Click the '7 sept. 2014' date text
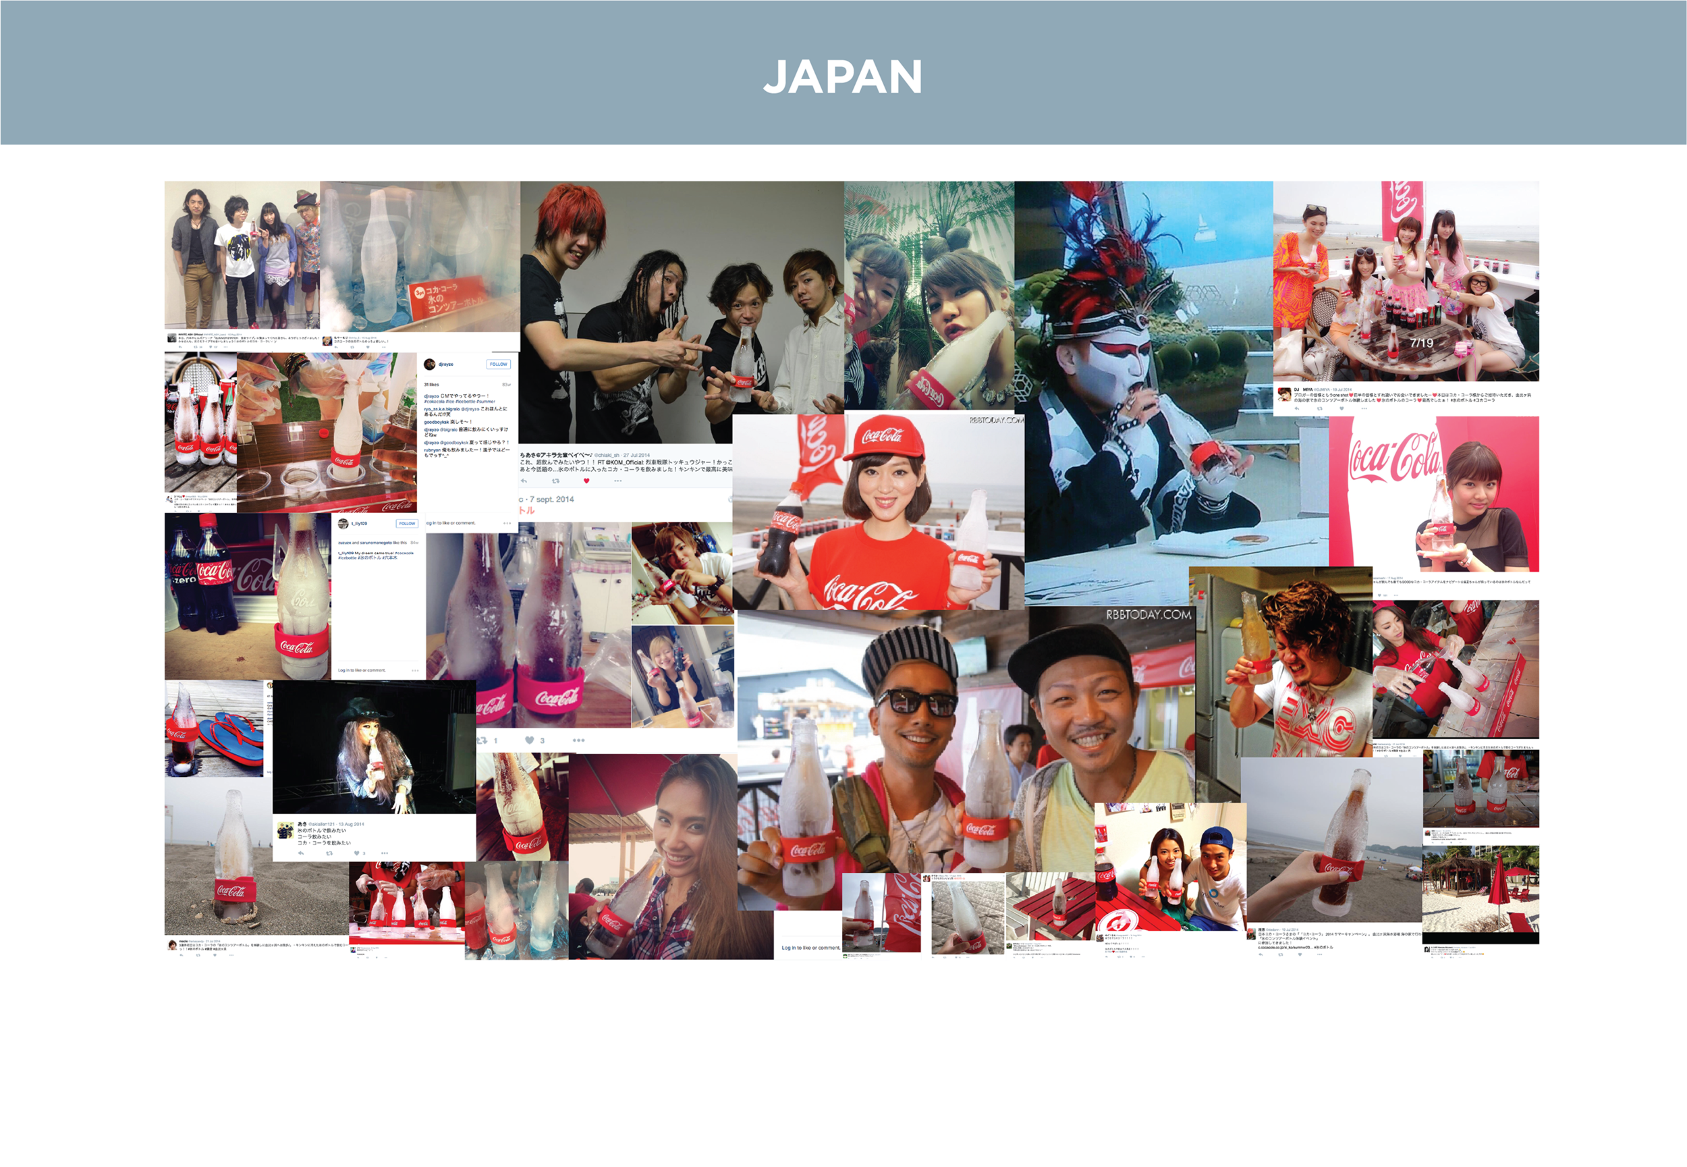This screenshot has height=1167, width=1687. tap(552, 499)
